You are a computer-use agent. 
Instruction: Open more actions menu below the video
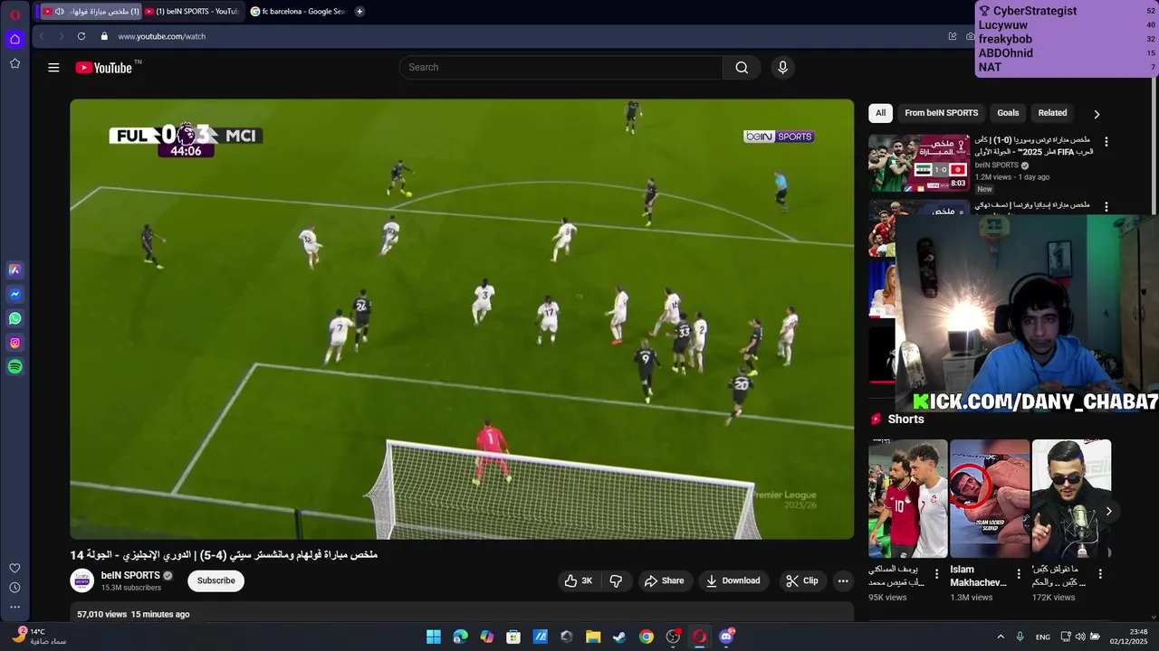pos(843,580)
